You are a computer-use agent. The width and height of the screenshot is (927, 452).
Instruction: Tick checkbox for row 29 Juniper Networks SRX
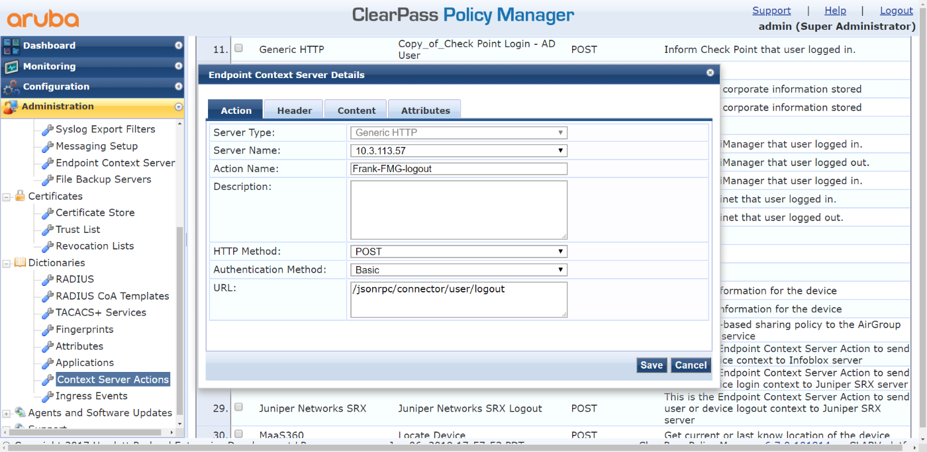[239, 407]
